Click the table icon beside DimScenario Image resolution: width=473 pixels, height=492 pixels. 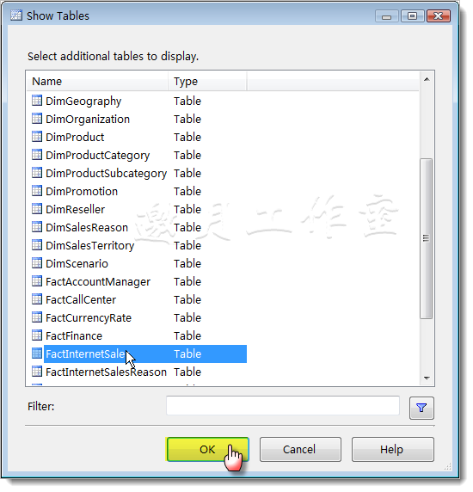[37, 263]
